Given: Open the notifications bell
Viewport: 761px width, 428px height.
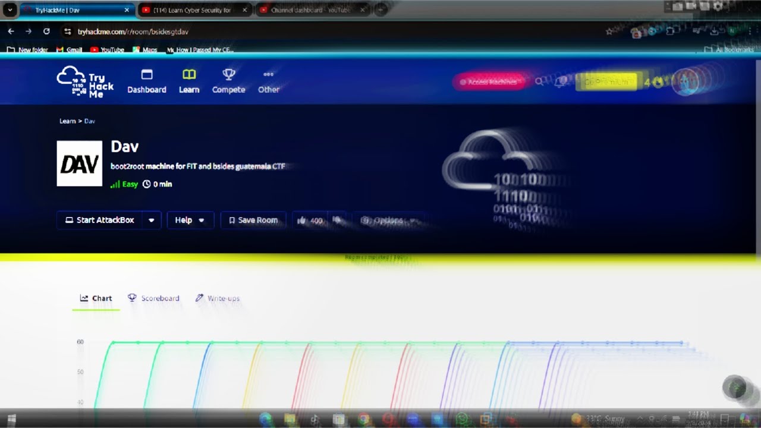Looking at the screenshot, I should click(559, 82).
